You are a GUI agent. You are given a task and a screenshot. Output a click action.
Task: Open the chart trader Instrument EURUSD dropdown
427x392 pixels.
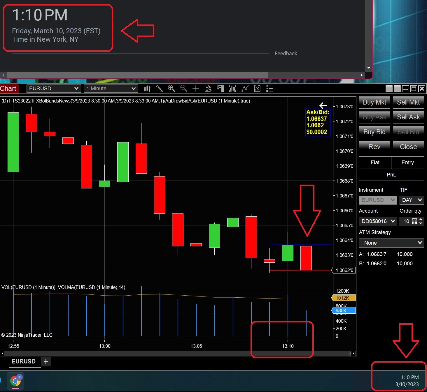(378, 200)
